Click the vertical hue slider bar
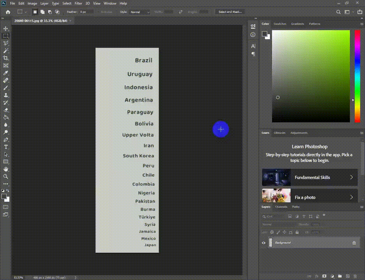The width and height of the screenshot is (365, 280). 357,76
